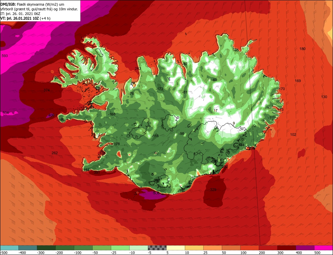Click the 102 value east of Iceland
This screenshot has width=333, height=255.
pyautogui.click(x=293, y=135)
